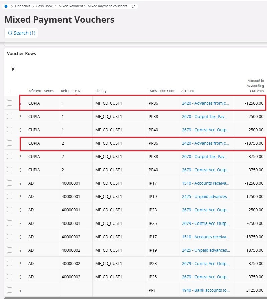Open row menu for CUPIA 1 PP38
The width and height of the screenshot is (267, 299).
pos(20,117)
